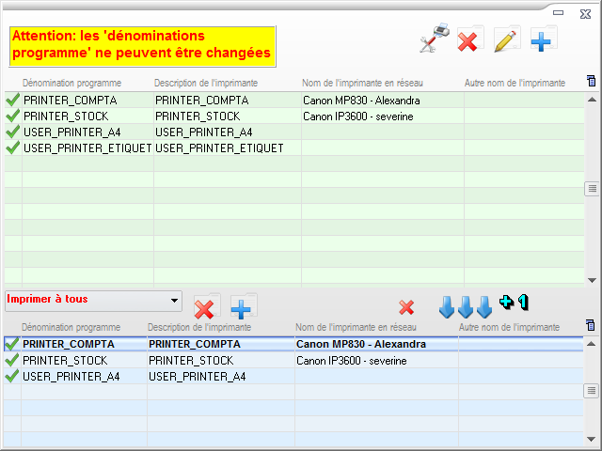
Task: Click the yellow pencil edit icon
Action: pos(506,40)
